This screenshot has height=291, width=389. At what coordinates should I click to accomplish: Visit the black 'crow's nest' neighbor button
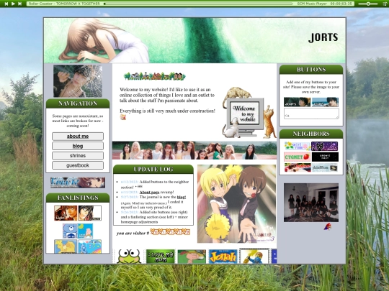325,157
